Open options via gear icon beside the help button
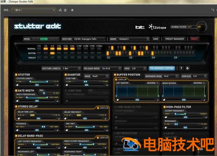The width and height of the screenshot is (217, 156). click(187, 68)
